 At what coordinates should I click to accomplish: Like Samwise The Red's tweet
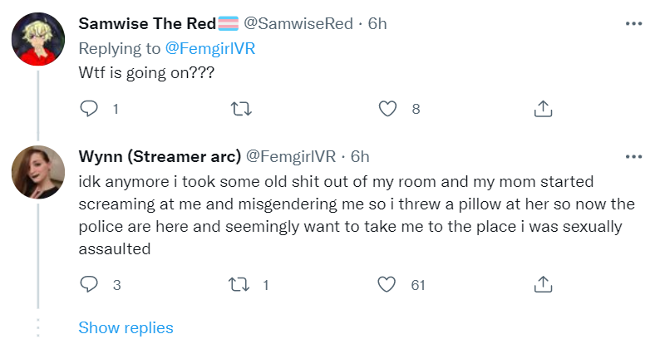tap(387, 109)
